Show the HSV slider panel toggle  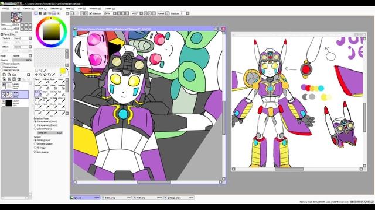click(x=45, y=13)
